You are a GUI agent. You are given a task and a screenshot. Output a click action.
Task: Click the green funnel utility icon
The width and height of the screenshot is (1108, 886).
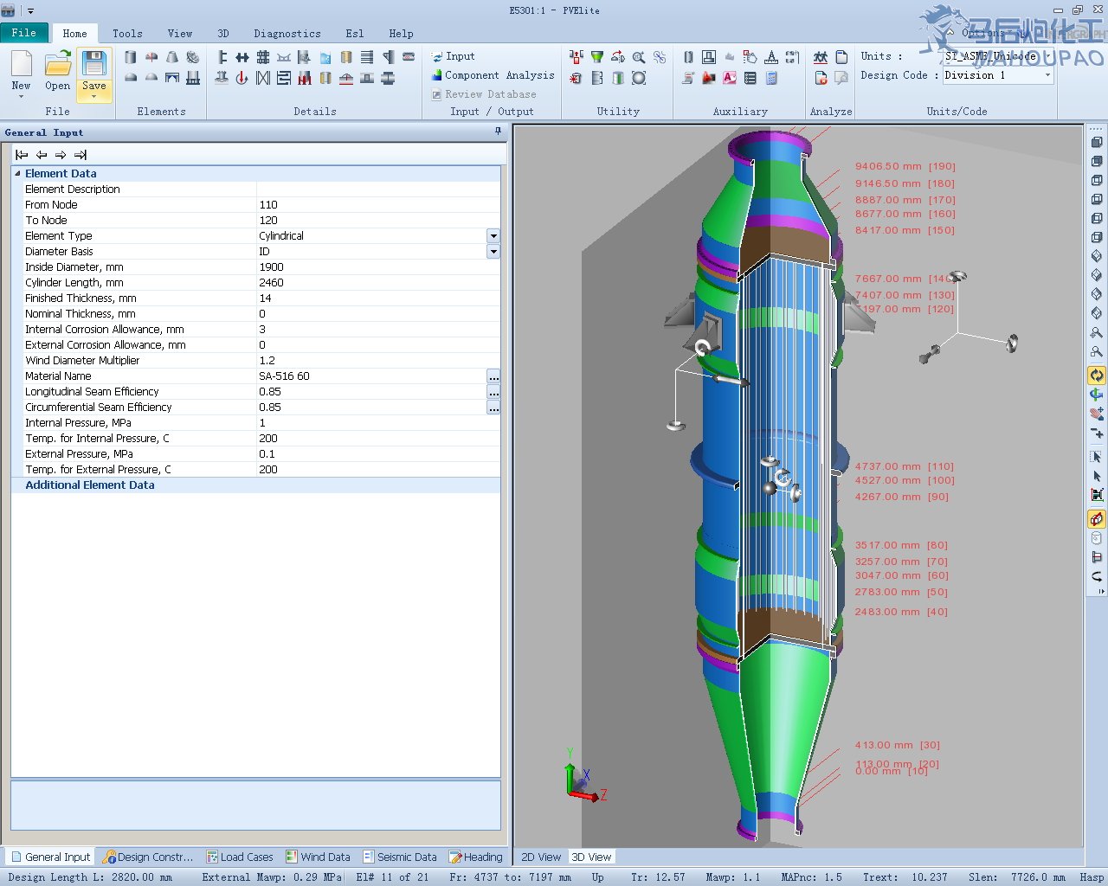click(597, 57)
